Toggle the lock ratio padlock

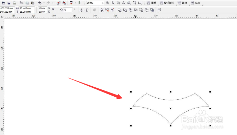click(x=53, y=9)
